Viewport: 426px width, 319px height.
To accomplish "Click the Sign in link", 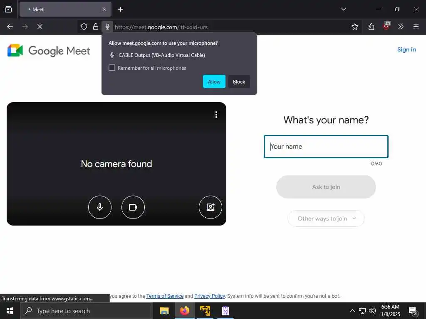I will coord(406,49).
